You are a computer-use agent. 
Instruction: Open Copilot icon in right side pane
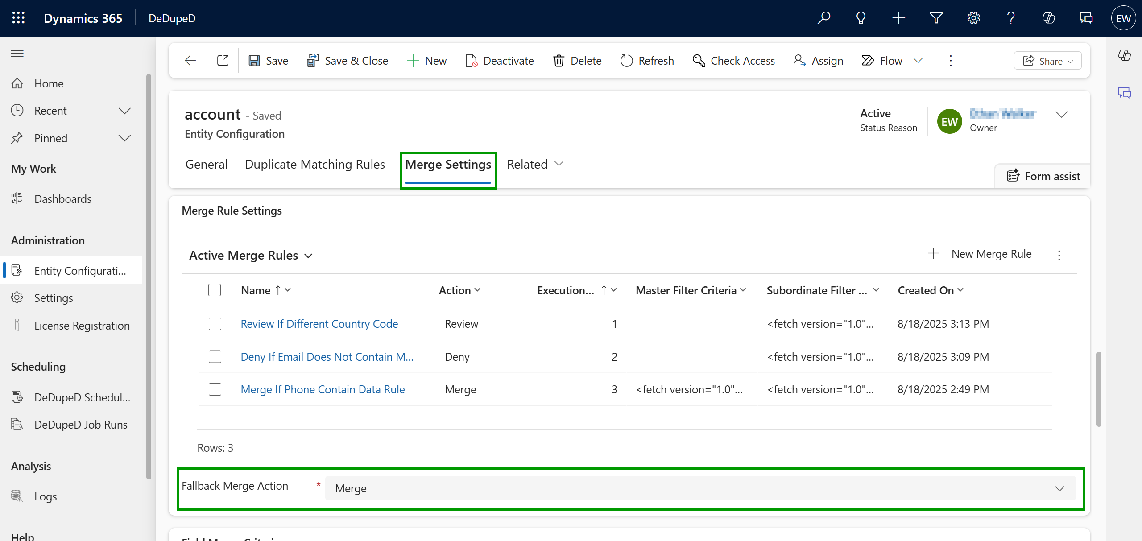[x=1124, y=55]
